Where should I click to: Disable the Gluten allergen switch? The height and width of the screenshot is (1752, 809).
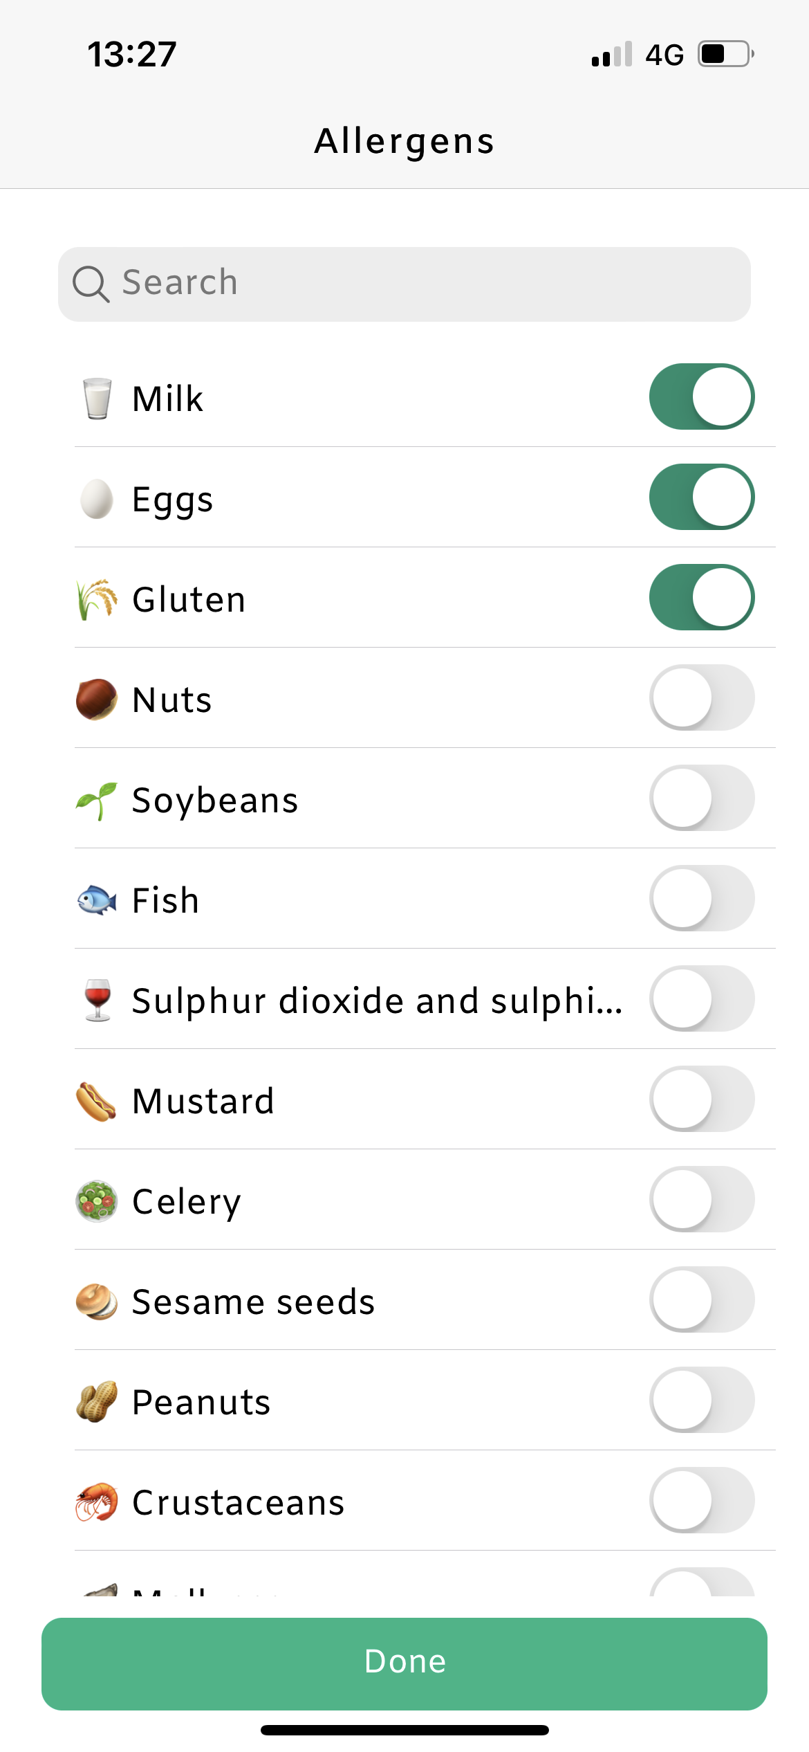[x=702, y=597]
